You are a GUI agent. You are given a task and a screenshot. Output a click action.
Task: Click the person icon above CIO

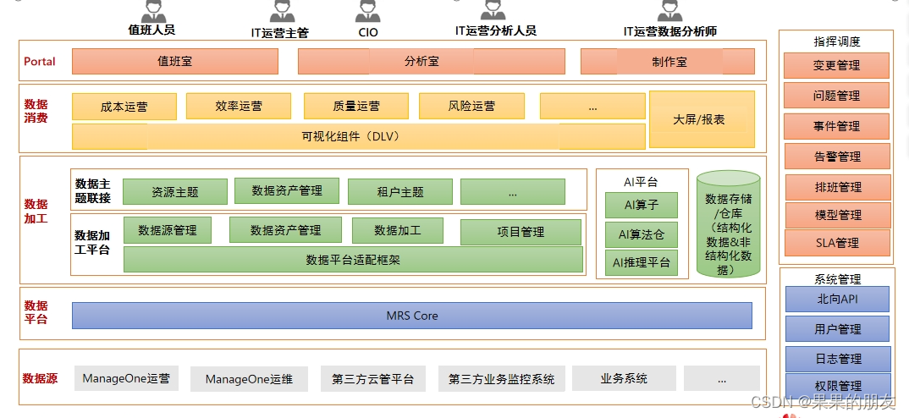[x=368, y=10]
